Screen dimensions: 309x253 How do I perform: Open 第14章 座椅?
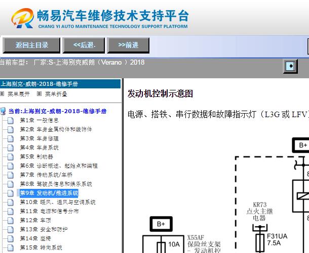35,238
